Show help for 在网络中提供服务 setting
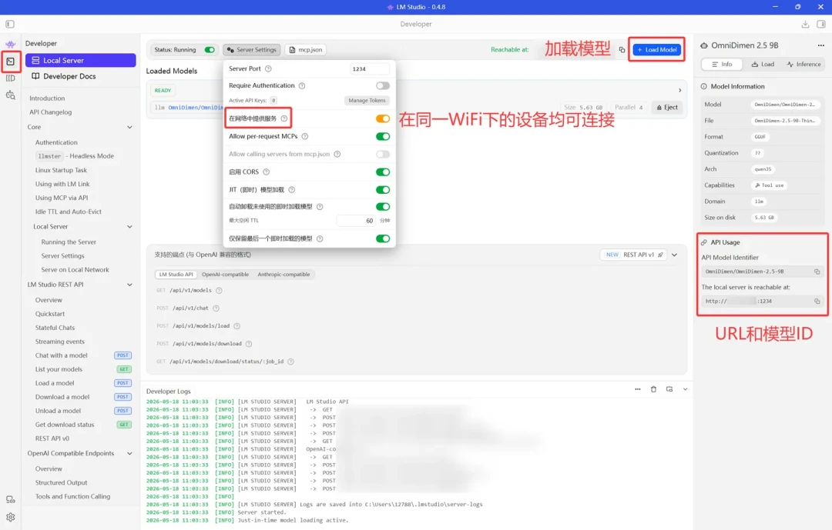This screenshot has height=530, width=832. tap(283, 118)
